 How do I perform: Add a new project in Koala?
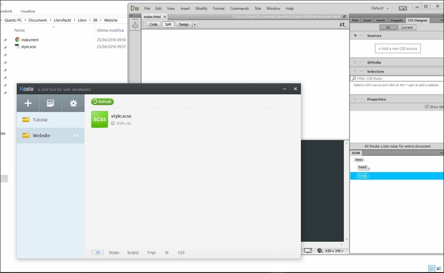click(28, 103)
